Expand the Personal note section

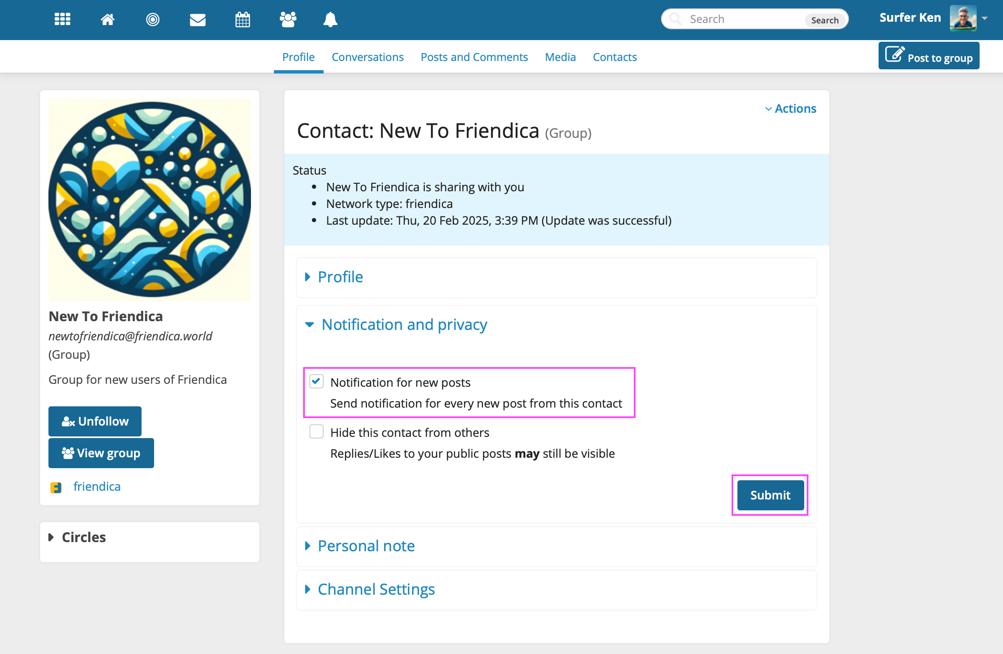pyautogui.click(x=360, y=546)
